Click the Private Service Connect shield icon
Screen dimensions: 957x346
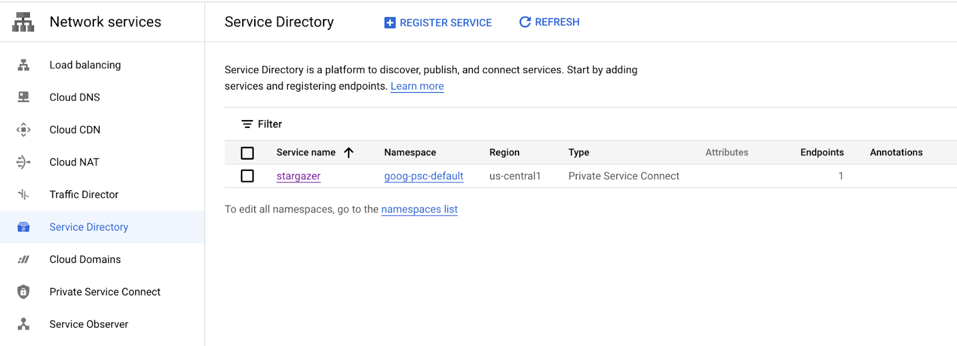[23, 292]
